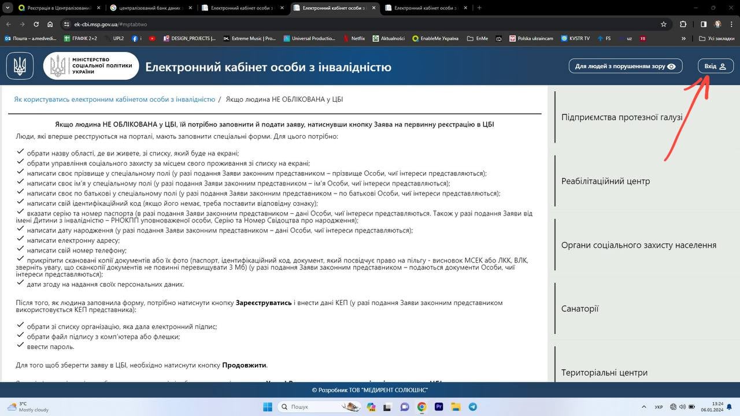Expand hidden bookmarks with the double chevron
This screenshot has width=740, height=416.
pos(684,39)
